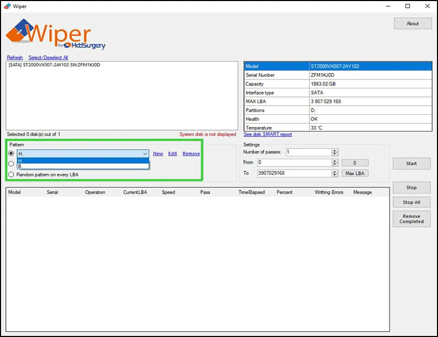Click Select/Deselect All link
The height and width of the screenshot is (337, 438).
(x=48, y=57)
